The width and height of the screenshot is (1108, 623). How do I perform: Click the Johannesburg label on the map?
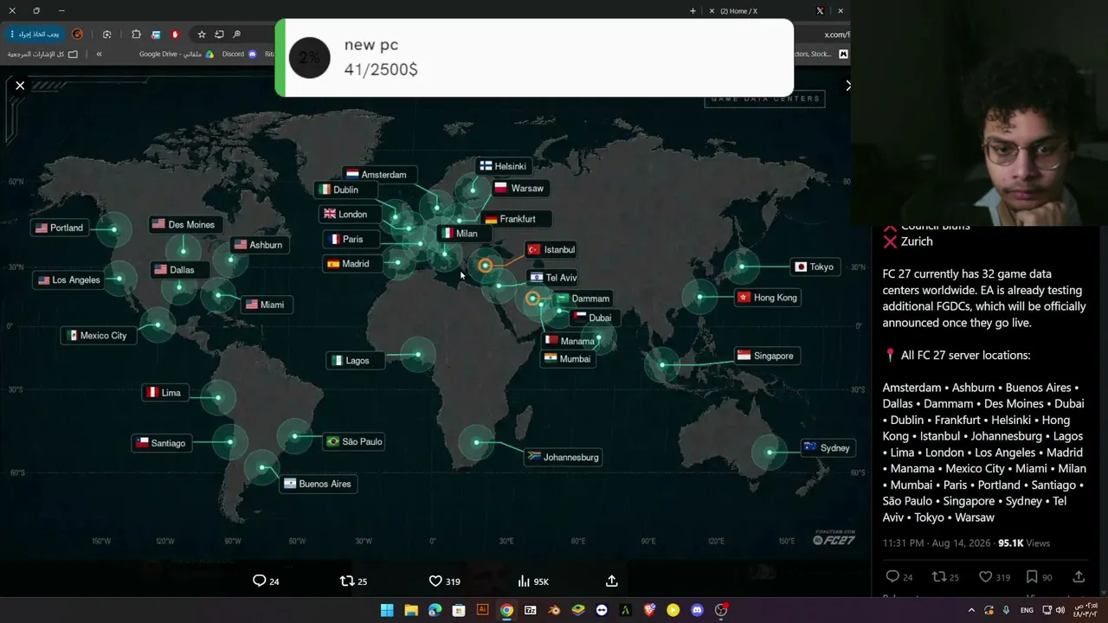click(x=563, y=457)
